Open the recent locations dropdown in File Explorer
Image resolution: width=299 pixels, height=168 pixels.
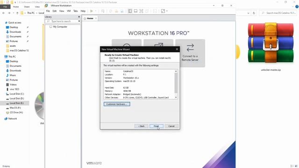pyautogui.click(x=14, y=13)
